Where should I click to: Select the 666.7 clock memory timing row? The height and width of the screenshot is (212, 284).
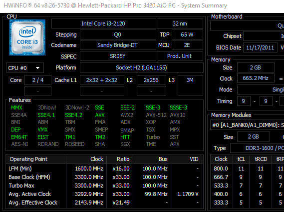(x=248, y=177)
